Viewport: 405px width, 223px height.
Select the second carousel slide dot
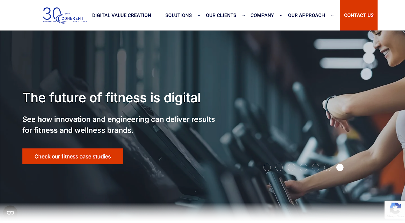pos(279,167)
